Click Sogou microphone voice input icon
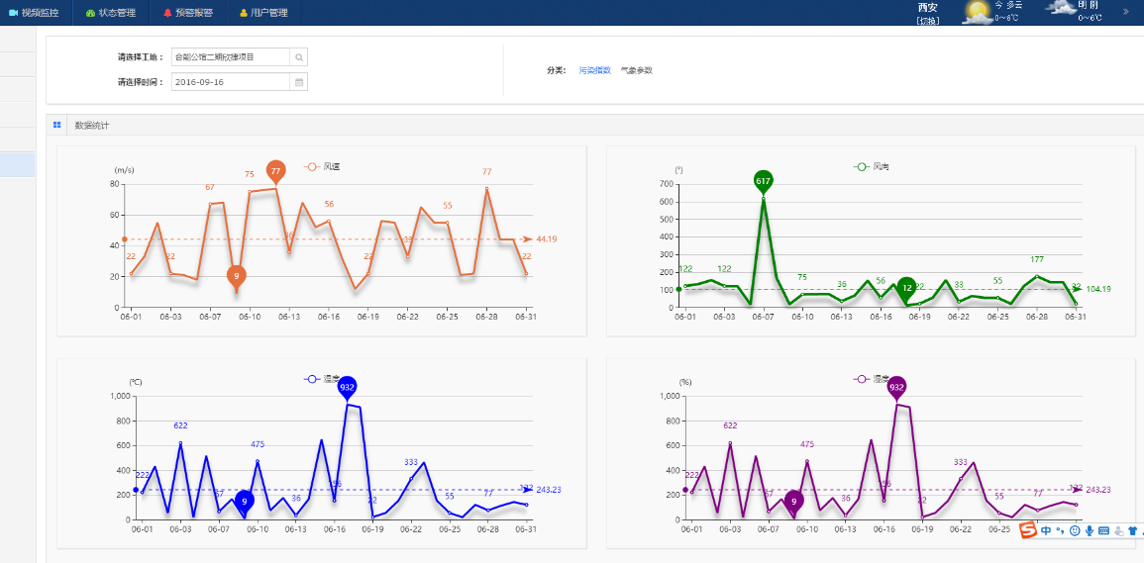This screenshot has width=1144, height=563. pyautogui.click(x=1090, y=531)
